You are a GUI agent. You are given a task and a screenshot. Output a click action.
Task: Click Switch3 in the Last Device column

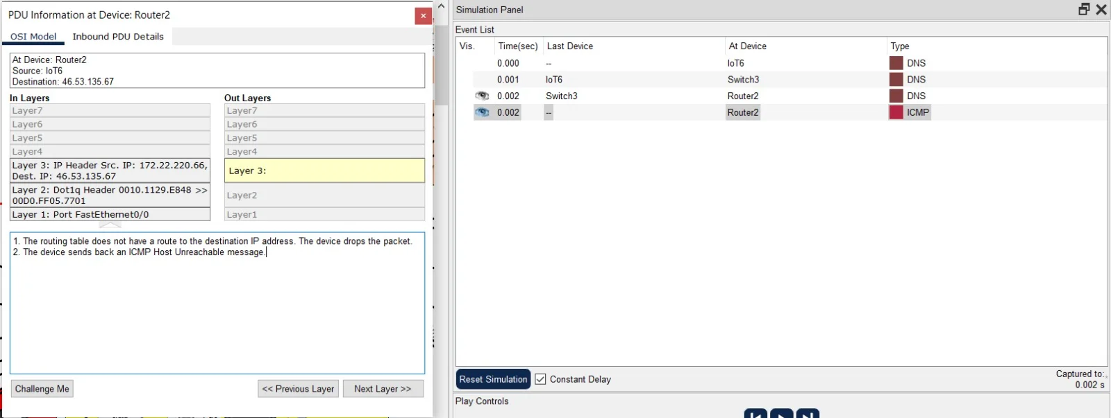561,96
